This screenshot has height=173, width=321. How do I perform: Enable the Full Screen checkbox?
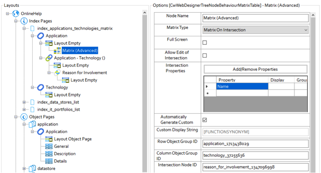click(204, 42)
